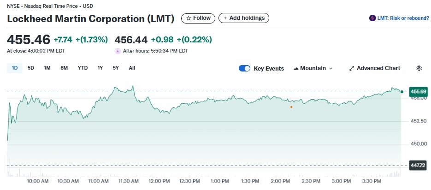This screenshot has width=431, height=190.
Task: Show the 1Y range
Action: tap(100, 68)
